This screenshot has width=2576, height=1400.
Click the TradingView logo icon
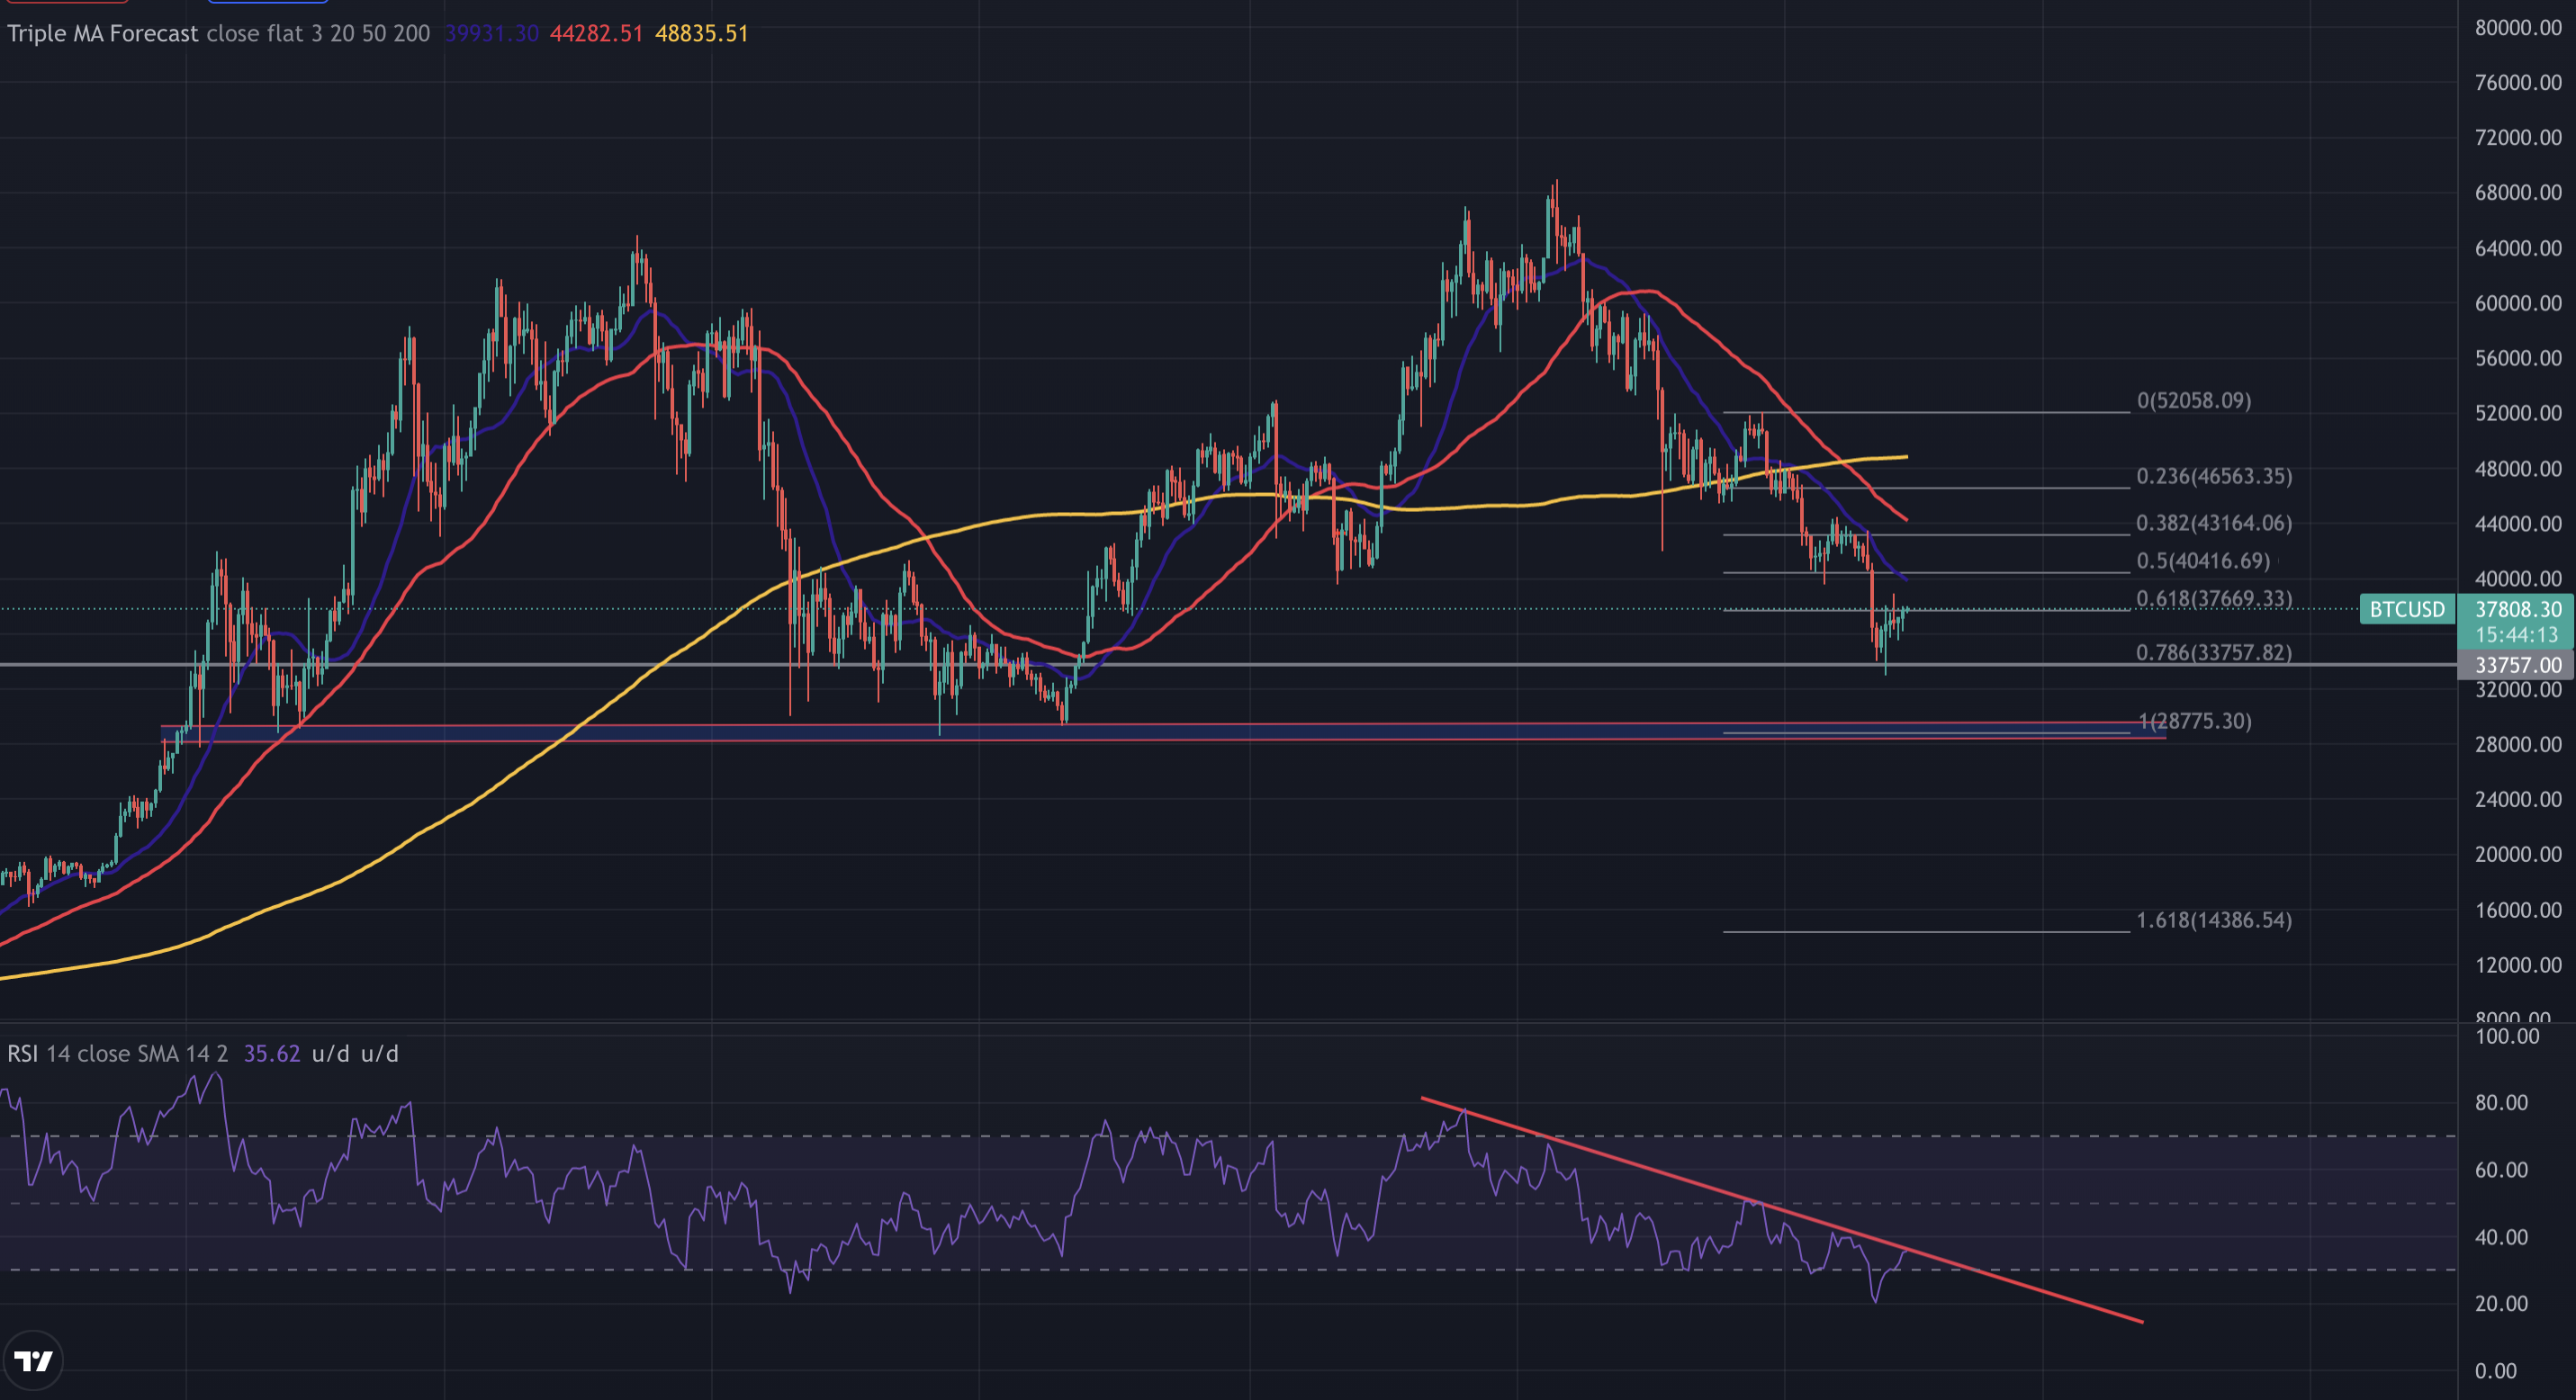coord(33,1360)
